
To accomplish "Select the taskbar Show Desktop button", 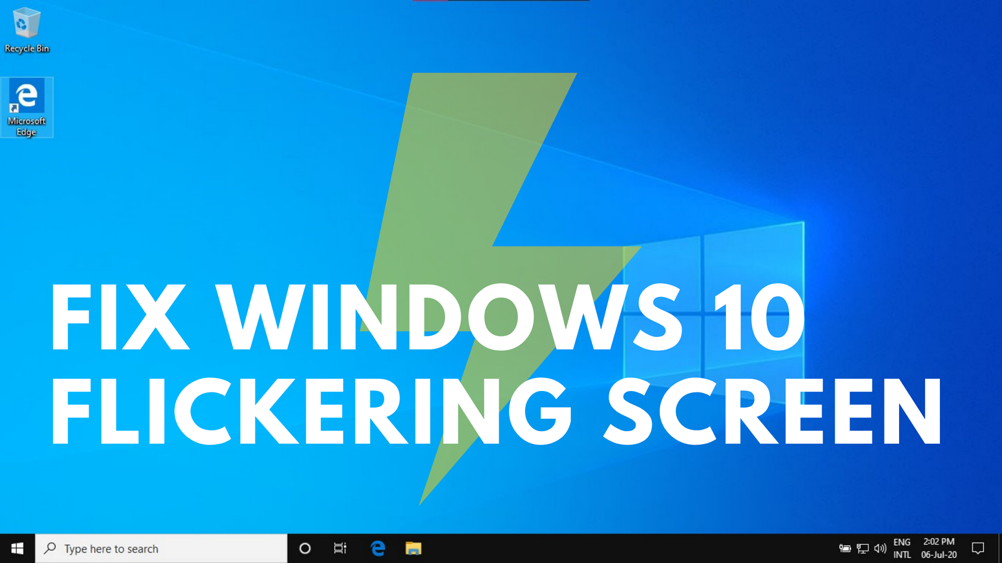I will click(999, 548).
